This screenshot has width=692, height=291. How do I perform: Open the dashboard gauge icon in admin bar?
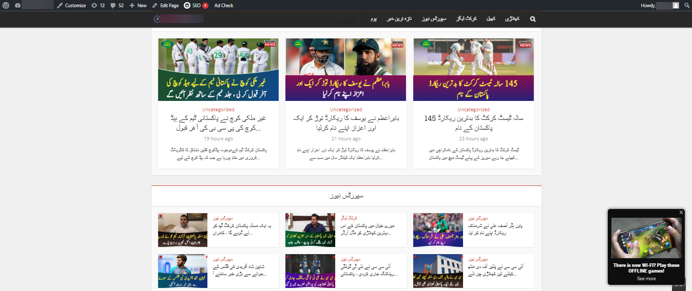point(18,5)
